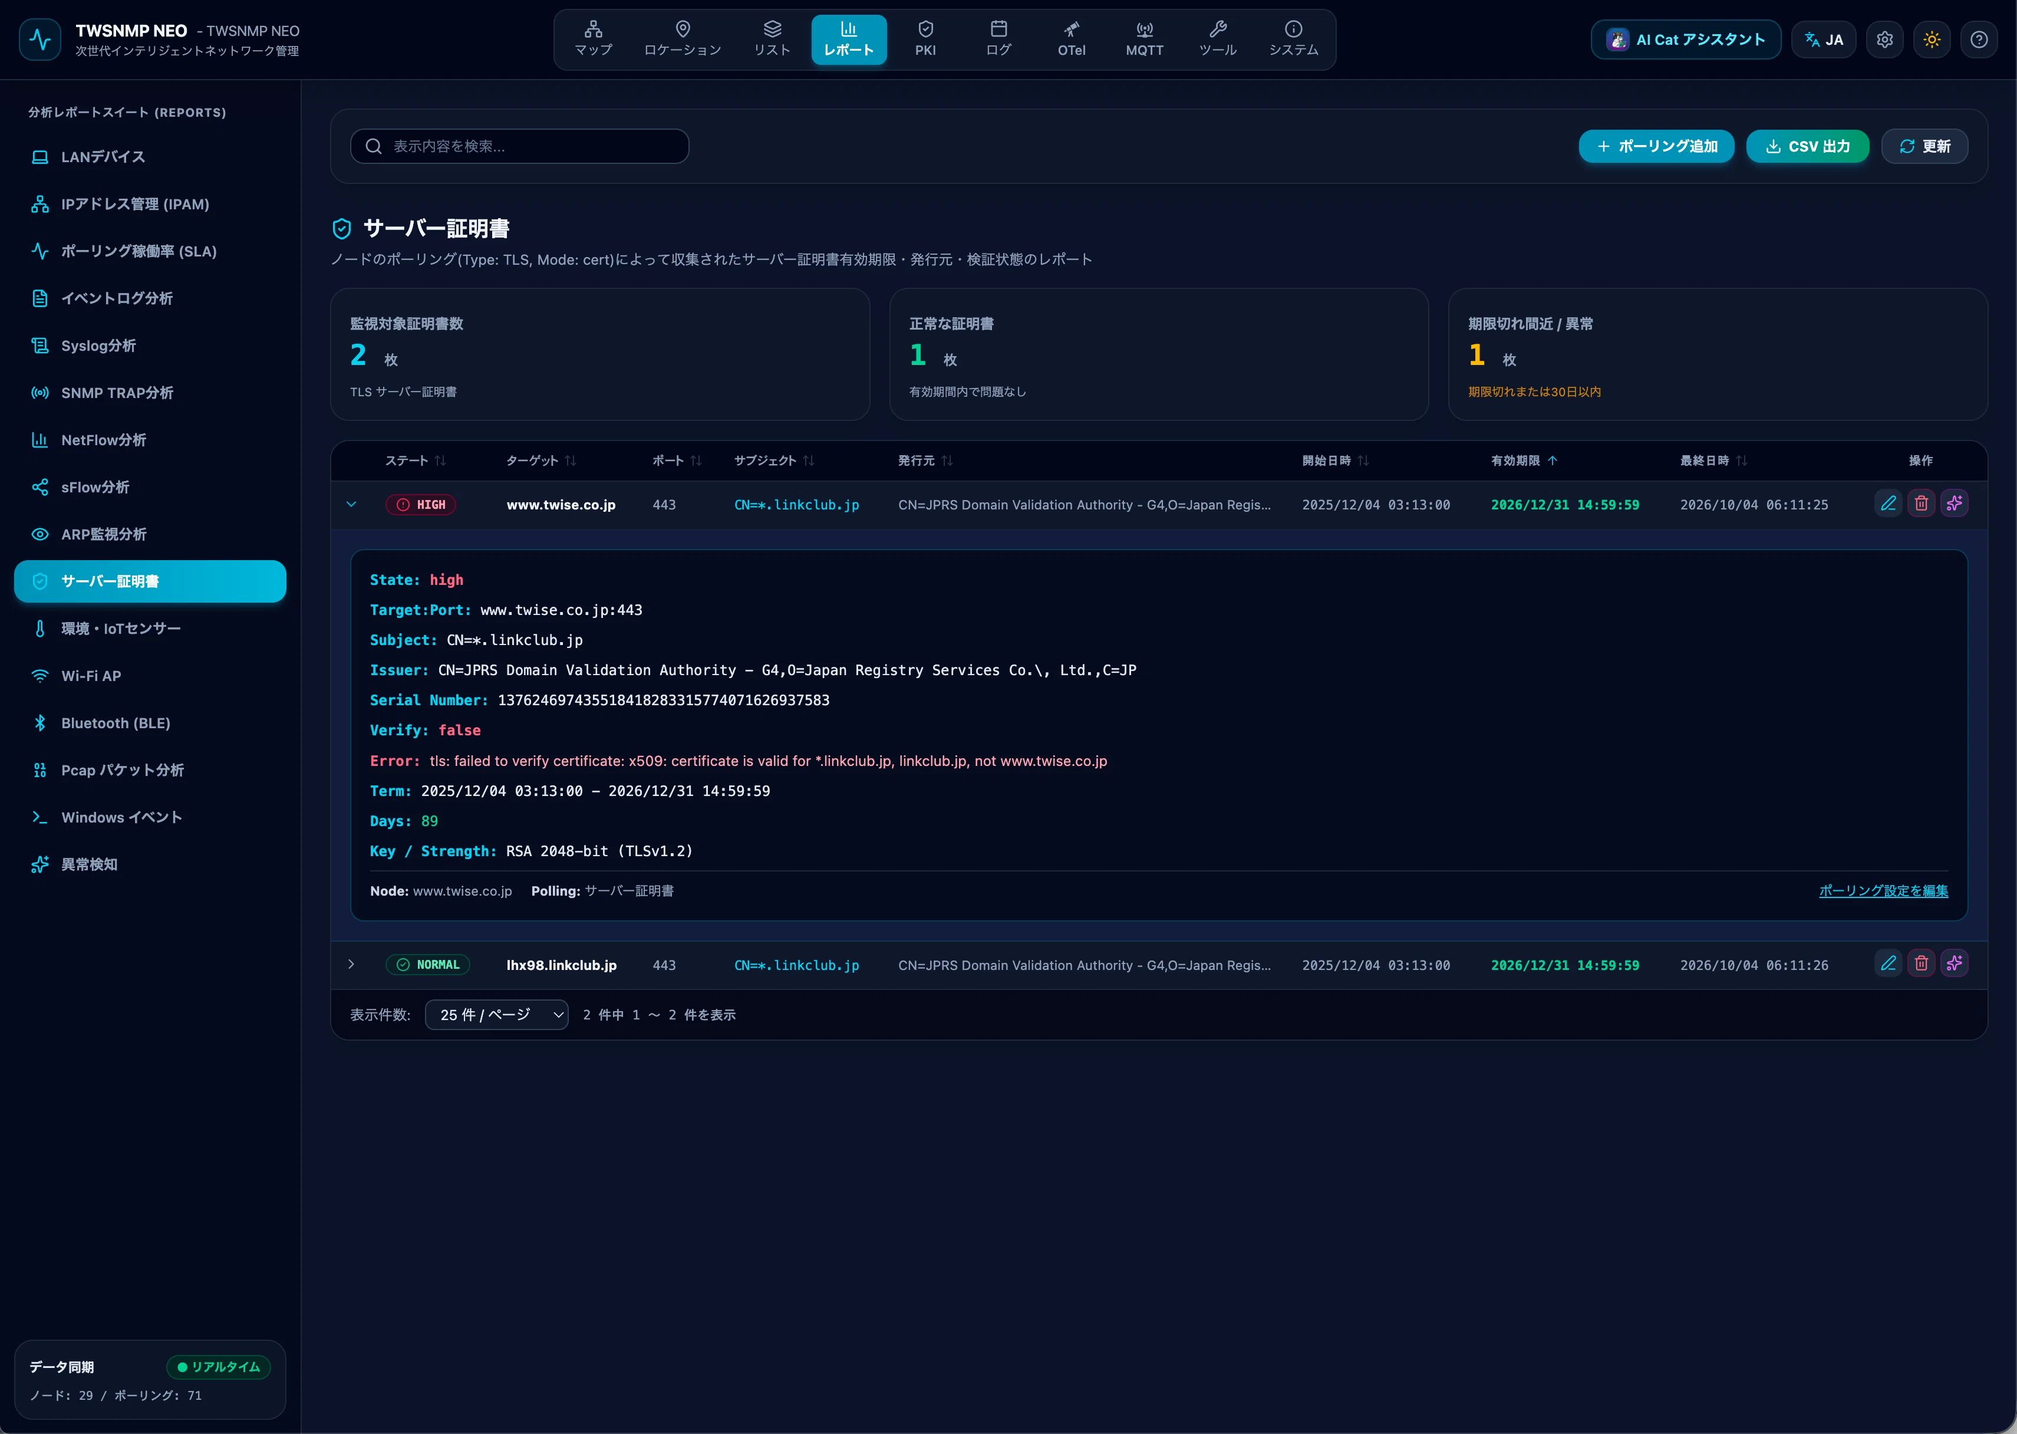
Task: Open the PKI tab
Action: pos(925,40)
